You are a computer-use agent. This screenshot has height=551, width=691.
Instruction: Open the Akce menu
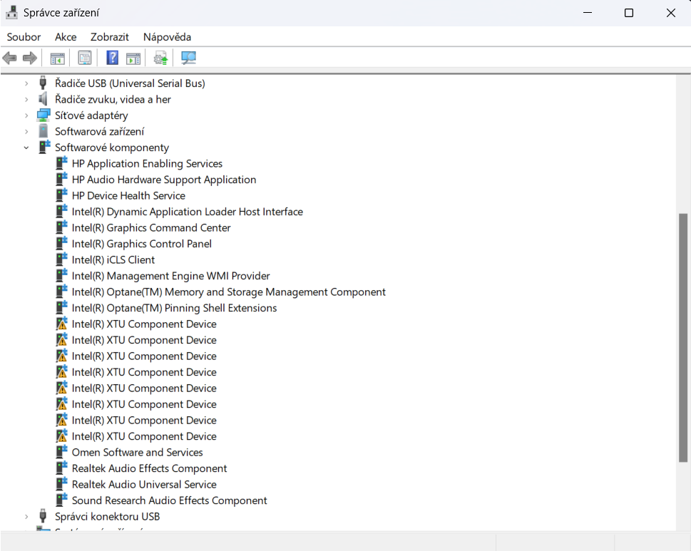point(66,37)
